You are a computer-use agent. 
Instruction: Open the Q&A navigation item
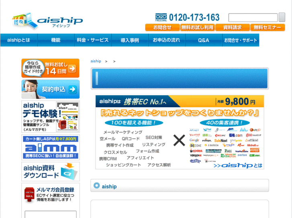coord(204,40)
